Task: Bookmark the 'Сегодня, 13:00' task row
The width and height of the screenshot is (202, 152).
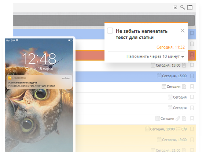Action: coord(192,65)
